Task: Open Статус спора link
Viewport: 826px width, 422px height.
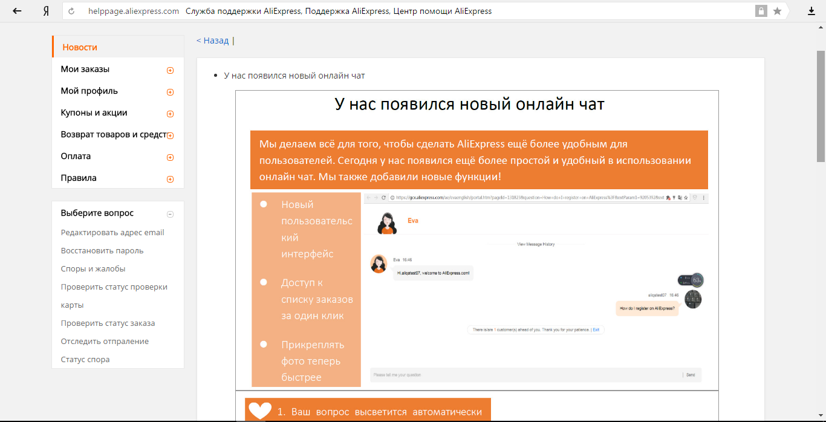Action: [x=85, y=359]
